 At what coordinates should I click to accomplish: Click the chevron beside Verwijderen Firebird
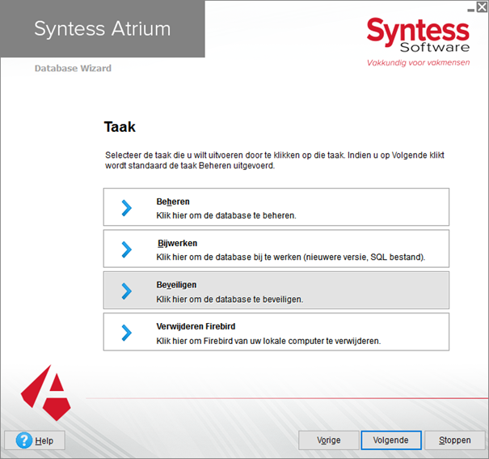pos(127,333)
